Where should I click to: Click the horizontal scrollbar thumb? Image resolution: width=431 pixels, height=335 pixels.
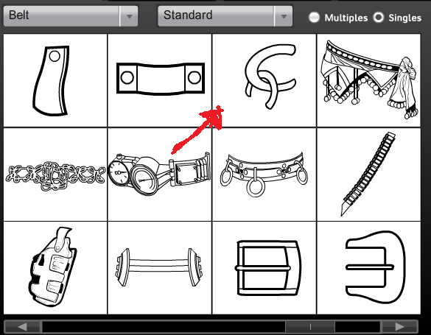point(310,327)
